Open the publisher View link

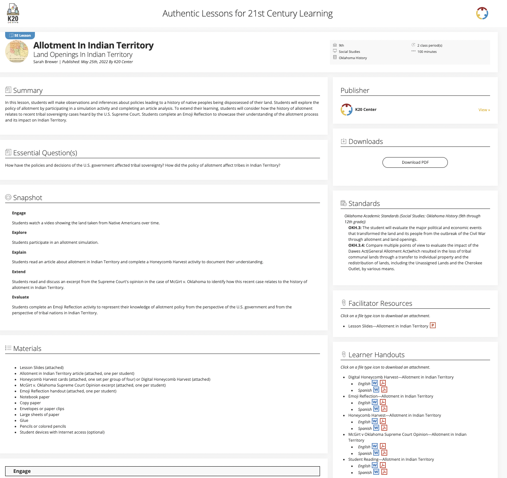click(484, 110)
